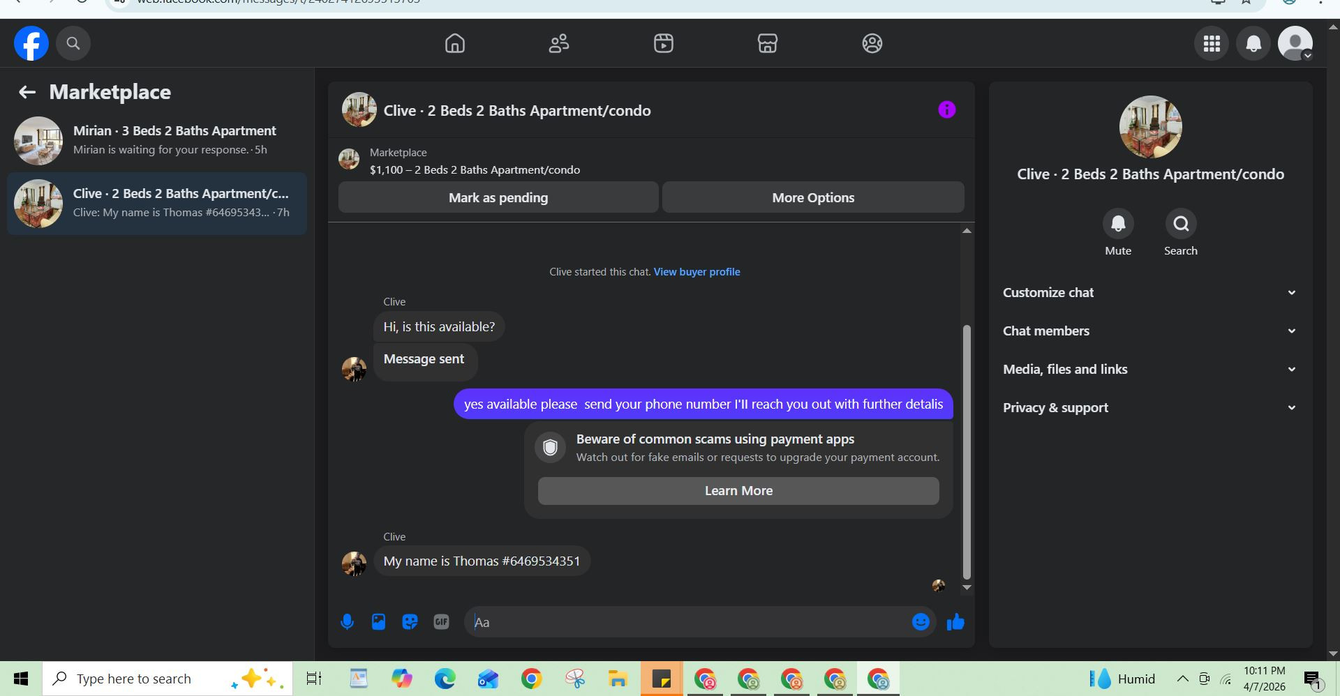Click the Aa message input field

687,622
